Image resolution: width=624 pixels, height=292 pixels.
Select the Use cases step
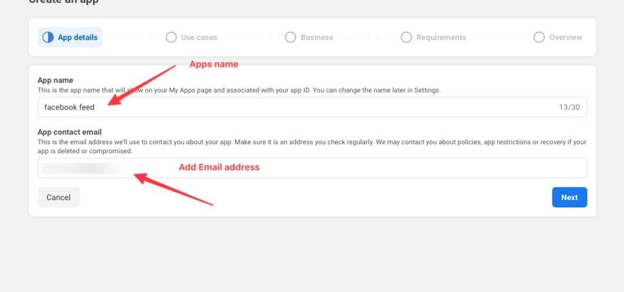(x=191, y=37)
